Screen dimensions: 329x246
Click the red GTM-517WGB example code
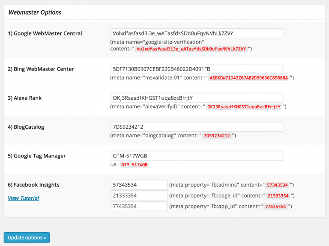coord(134,164)
